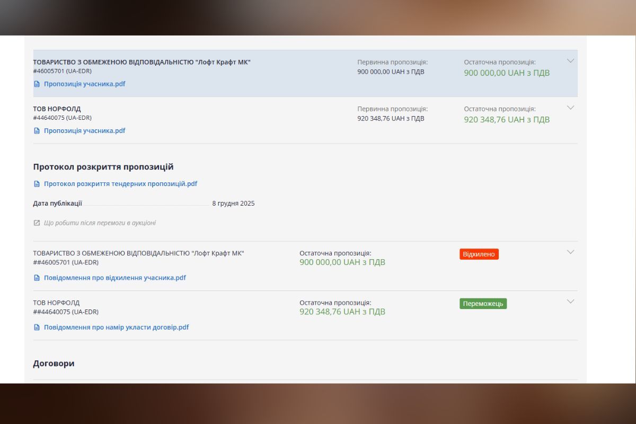The width and height of the screenshot is (636, 424).
Task: Open Повідомлення про відхилення учасника.pdf
Action: point(115,278)
